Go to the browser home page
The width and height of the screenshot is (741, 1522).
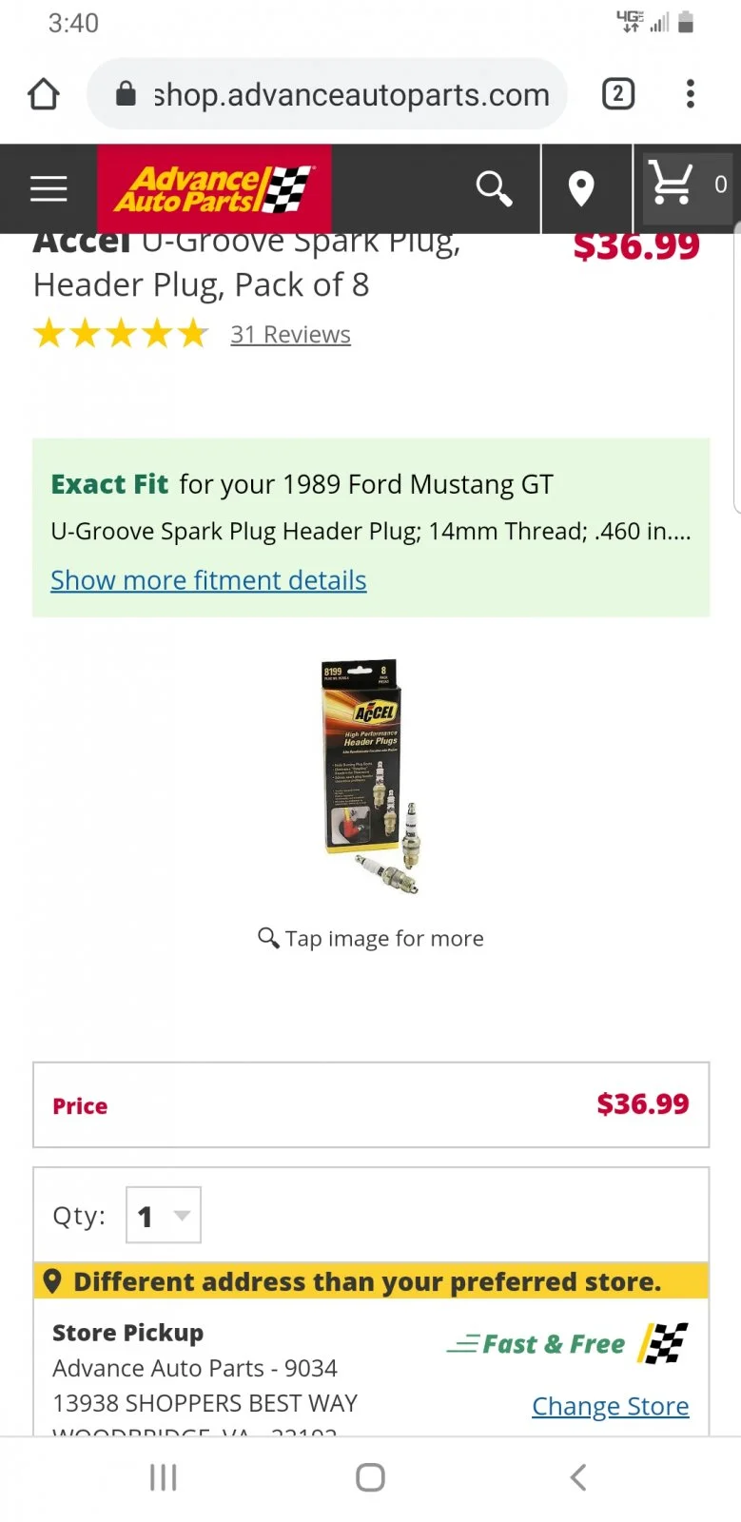click(x=44, y=94)
